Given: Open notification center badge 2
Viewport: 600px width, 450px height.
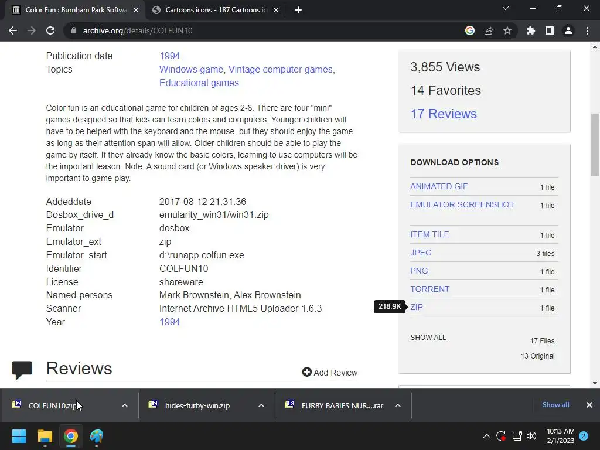Looking at the screenshot, I should [x=584, y=436].
